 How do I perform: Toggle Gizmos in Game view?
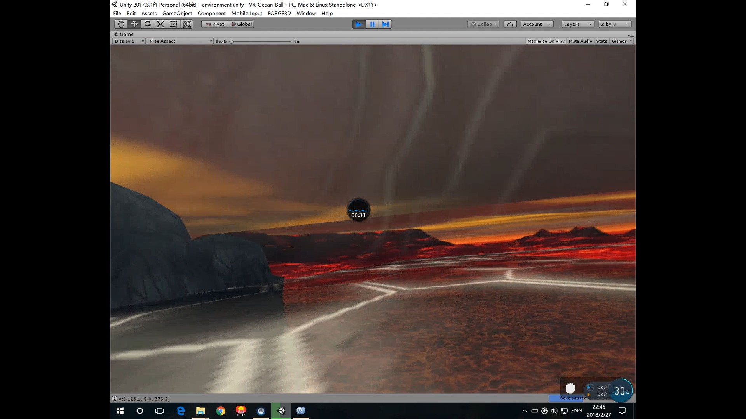(619, 41)
